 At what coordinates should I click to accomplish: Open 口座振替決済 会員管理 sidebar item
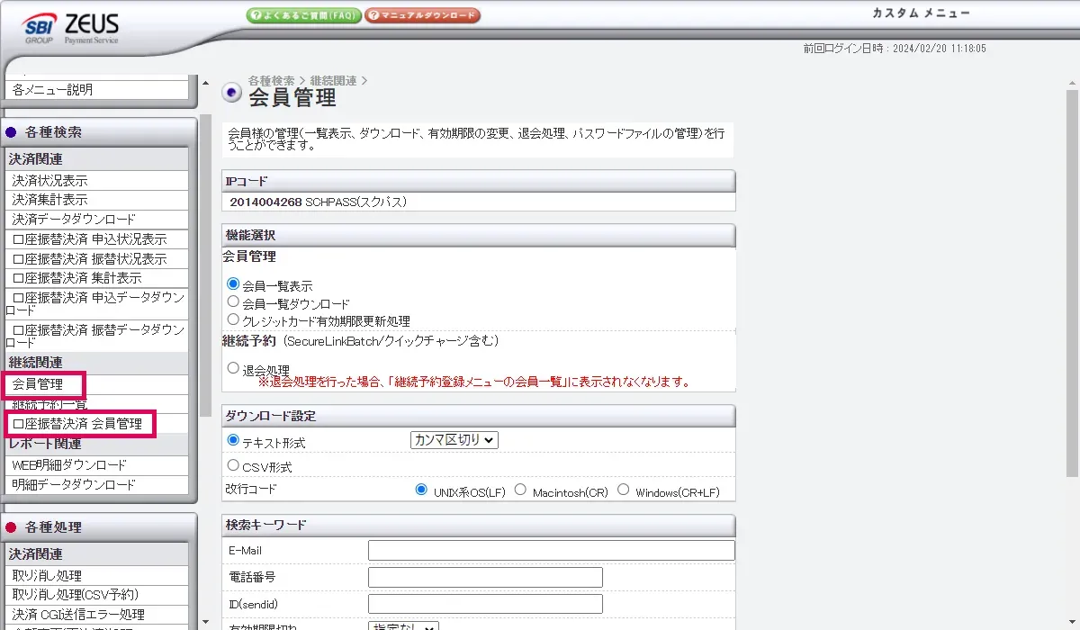77,424
